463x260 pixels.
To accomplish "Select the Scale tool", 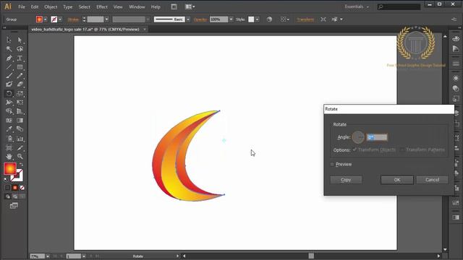I will coord(20,94).
